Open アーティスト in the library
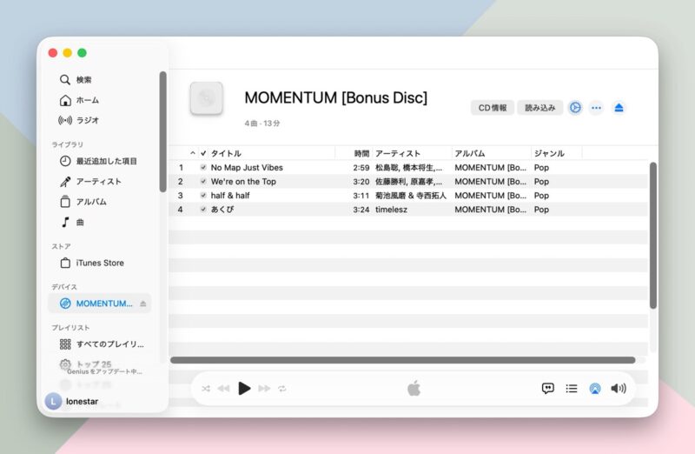The height and width of the screenshot is (454, 695). point(90,182)
